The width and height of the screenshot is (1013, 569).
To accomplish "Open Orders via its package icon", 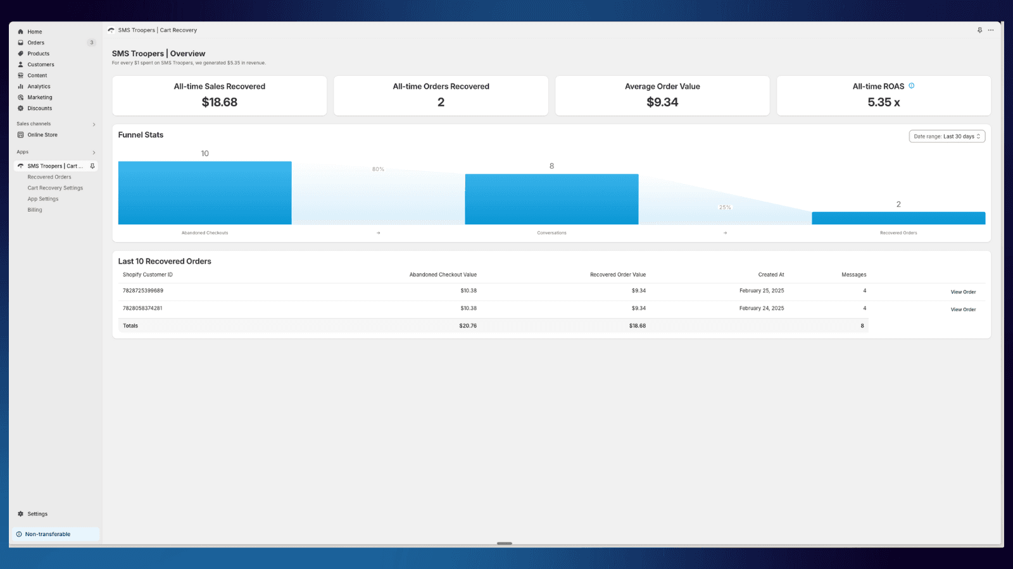I will 21,42.
